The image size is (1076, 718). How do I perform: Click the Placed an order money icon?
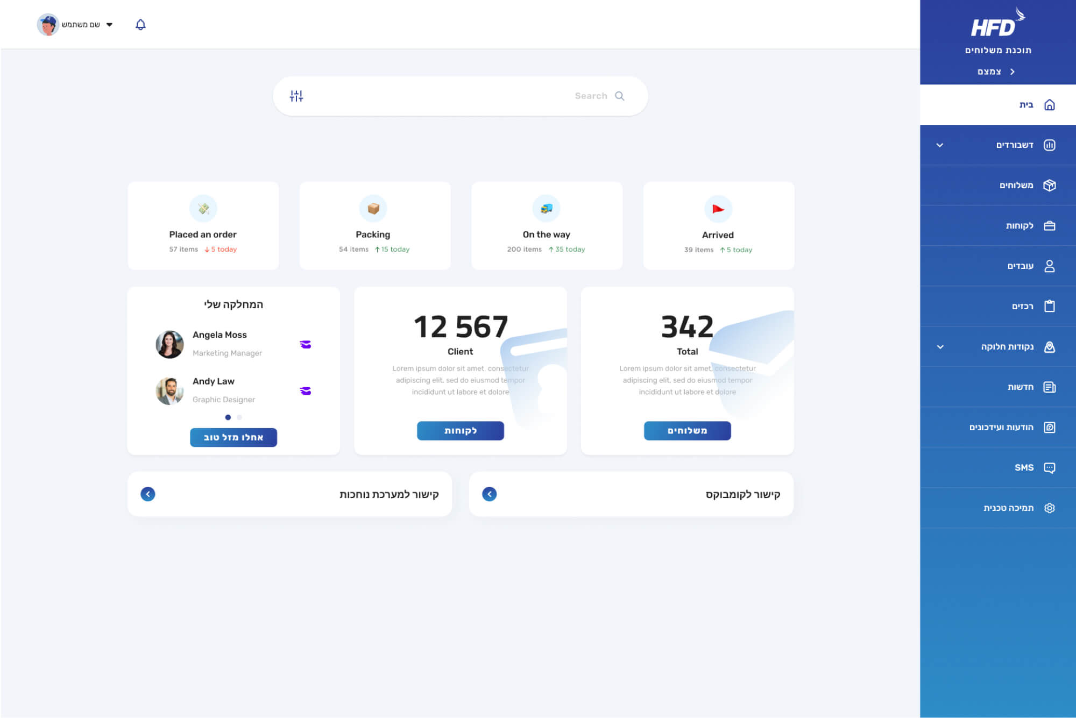pyautogui.click(x=203, y=209)
